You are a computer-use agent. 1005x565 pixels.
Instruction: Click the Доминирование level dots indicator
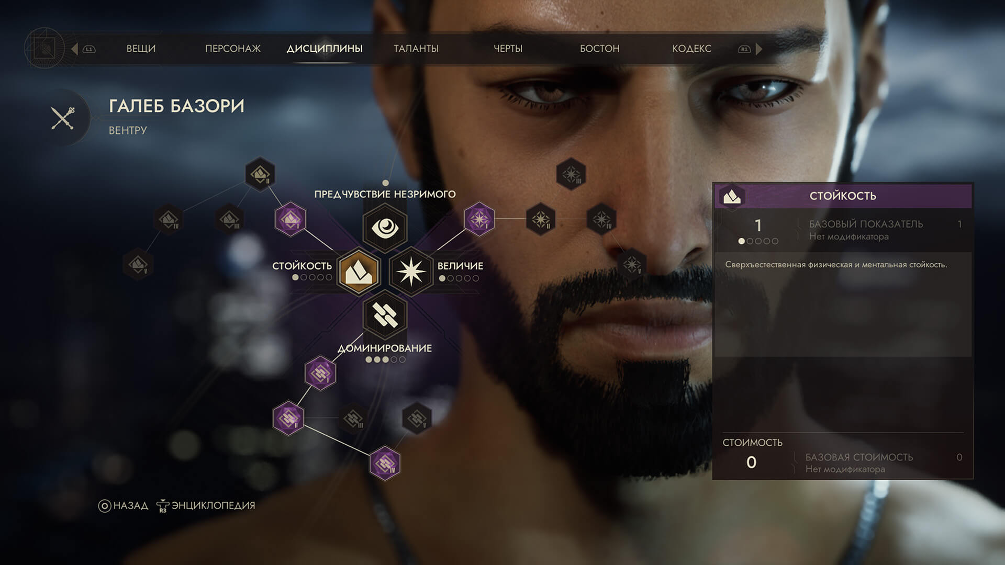[385, 359]
